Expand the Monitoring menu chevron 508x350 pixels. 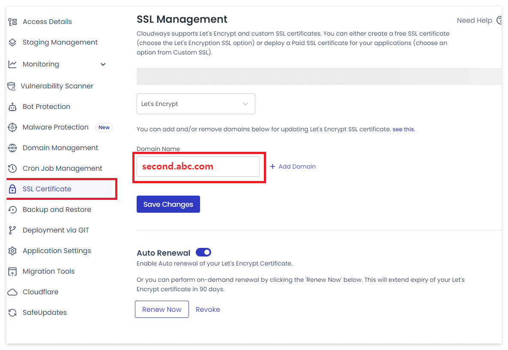click(x=103, y=64)
